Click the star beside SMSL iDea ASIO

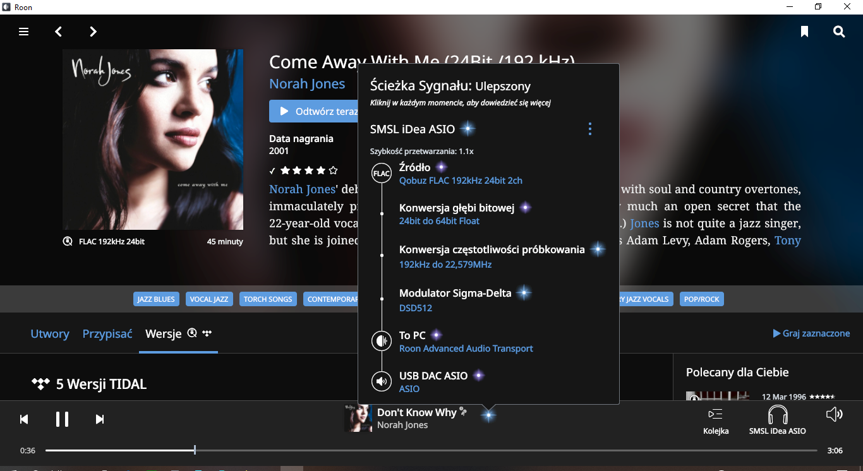coord(467,129)
